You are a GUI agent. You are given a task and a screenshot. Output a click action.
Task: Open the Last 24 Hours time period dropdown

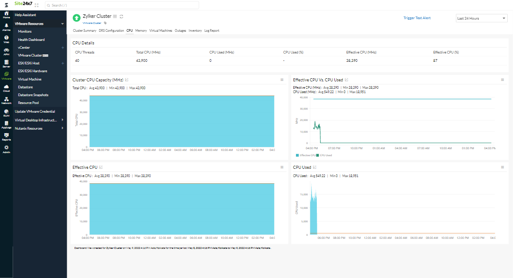[481, 18]
